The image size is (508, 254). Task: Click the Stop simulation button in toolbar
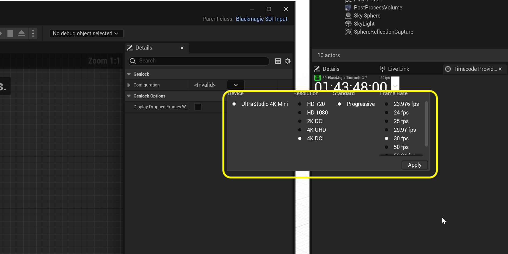point(10,33)
